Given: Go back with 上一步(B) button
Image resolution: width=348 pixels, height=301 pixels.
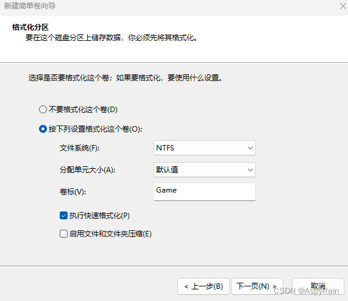Looking at the screenshot, I should point(204,286).
